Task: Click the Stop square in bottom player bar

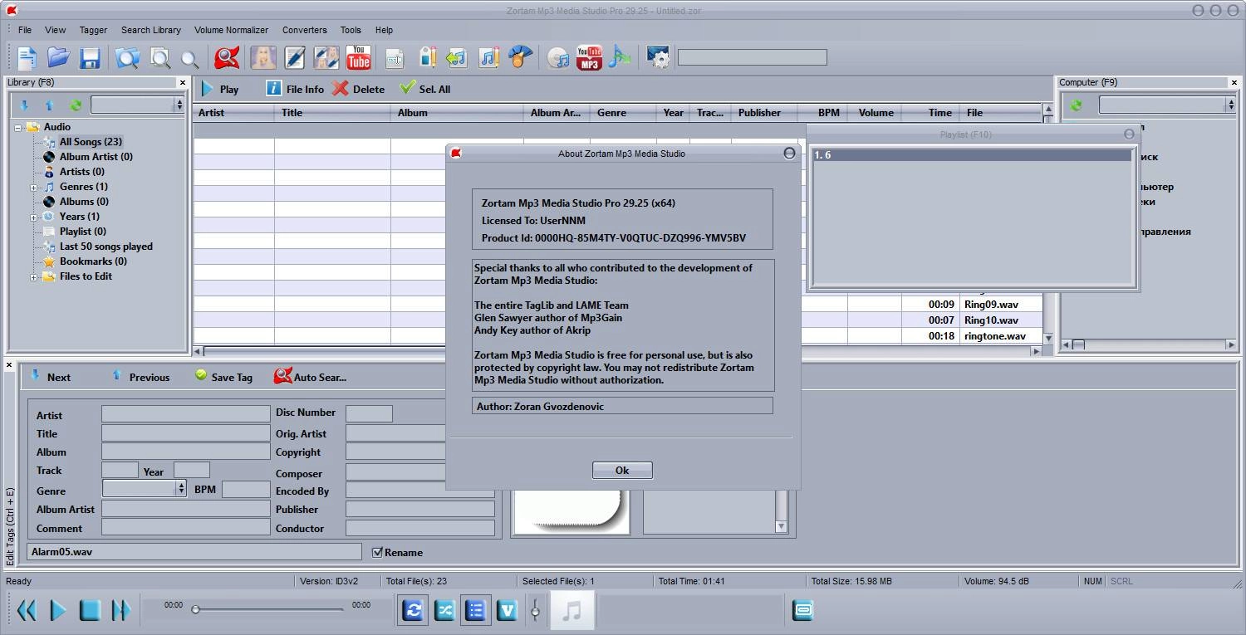Action: pos(90,611)
